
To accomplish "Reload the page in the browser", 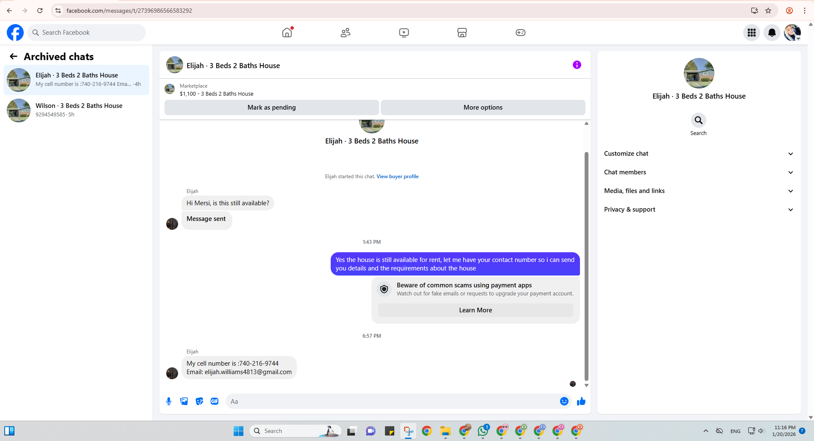I will (x=40, y=11).
